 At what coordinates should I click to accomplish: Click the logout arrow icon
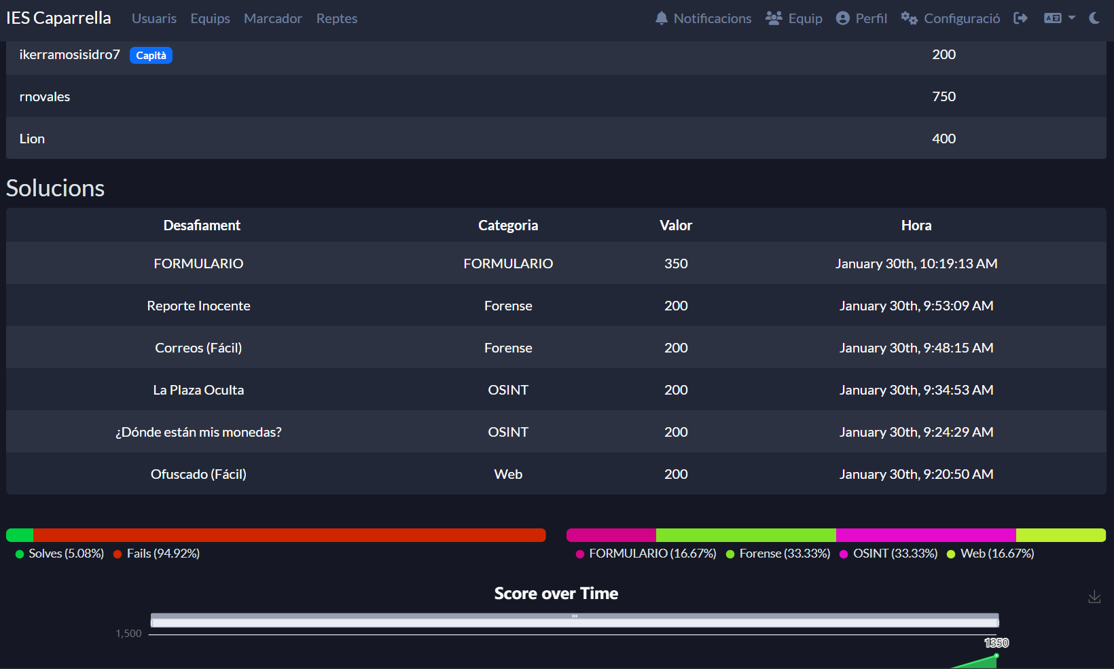(1020, 18)
